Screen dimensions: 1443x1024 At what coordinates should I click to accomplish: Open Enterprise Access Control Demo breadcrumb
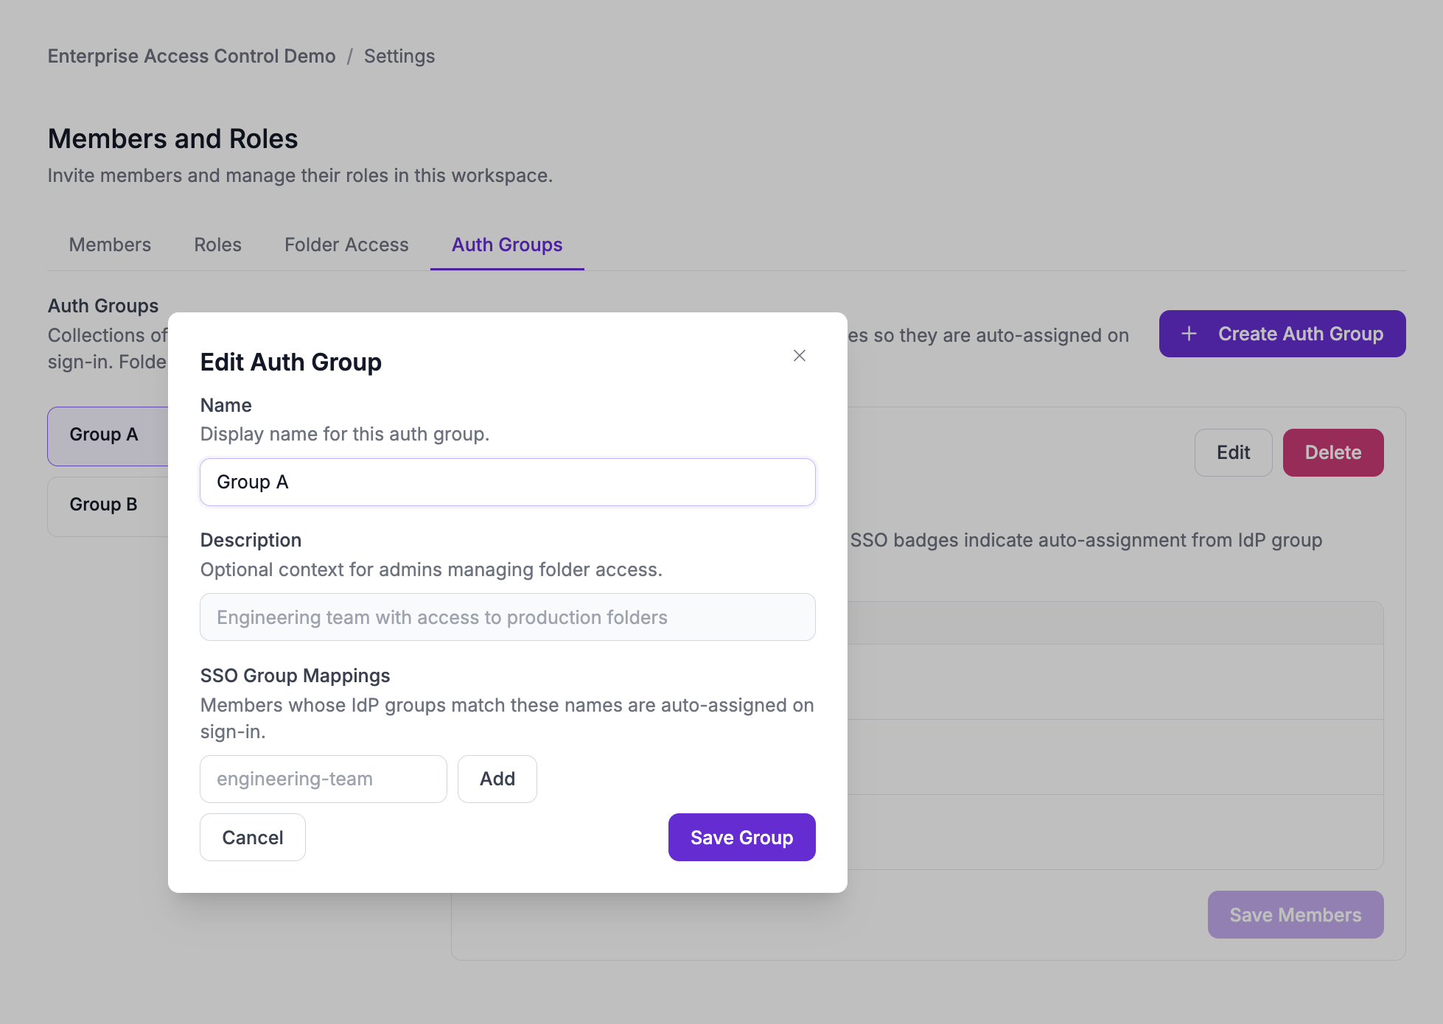click(x=192, y=56)
